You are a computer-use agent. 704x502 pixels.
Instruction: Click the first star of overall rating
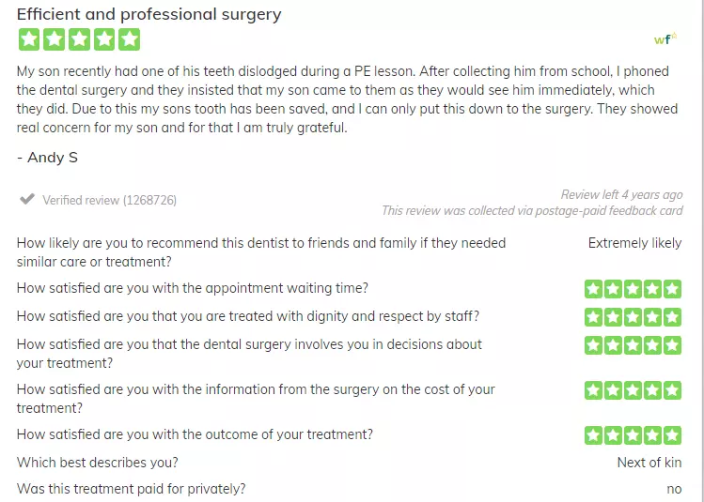29,39
